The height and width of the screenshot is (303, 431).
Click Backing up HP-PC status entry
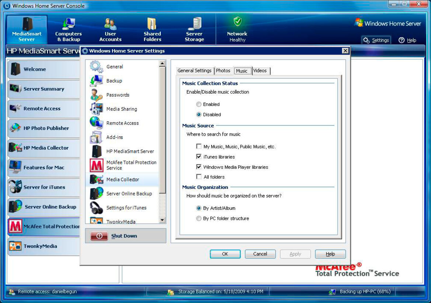coord(360,292)
